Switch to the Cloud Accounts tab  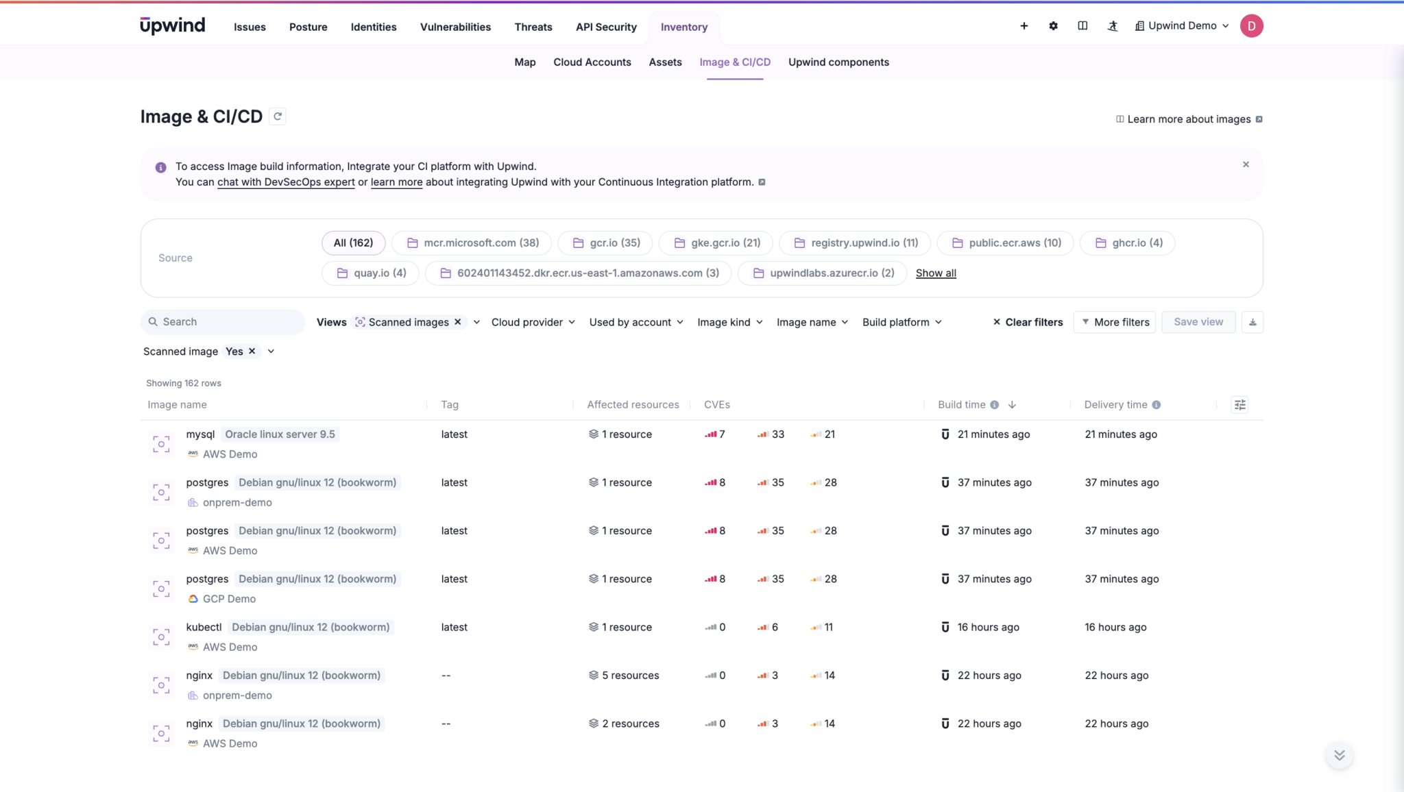pos(592,62)
